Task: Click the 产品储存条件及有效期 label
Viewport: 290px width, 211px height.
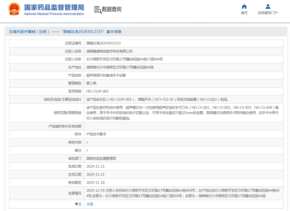Action: click(65, 126)
